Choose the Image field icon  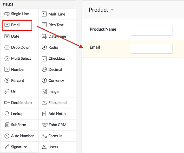(x=44, y=92)
